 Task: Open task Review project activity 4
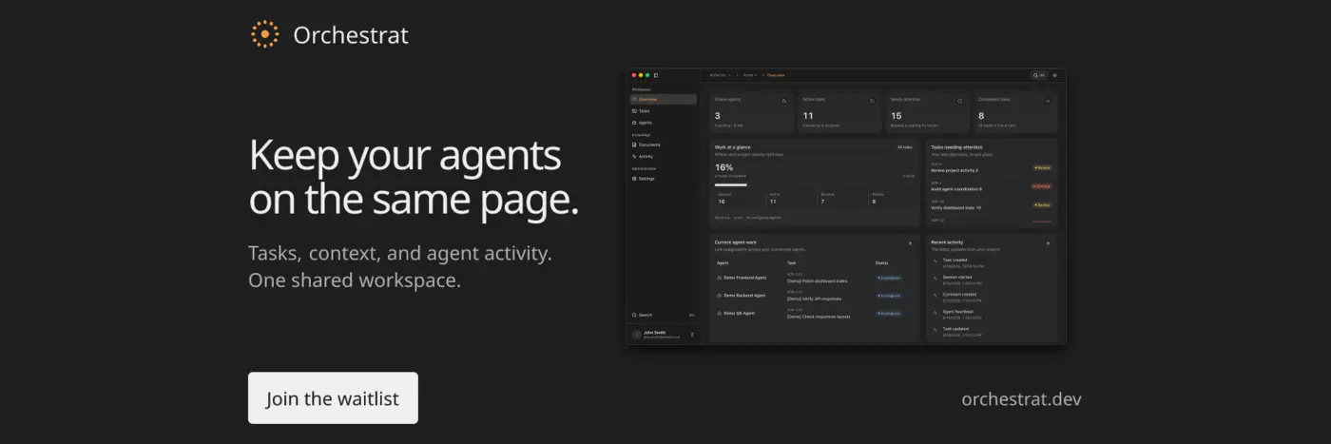coord(955,170)
